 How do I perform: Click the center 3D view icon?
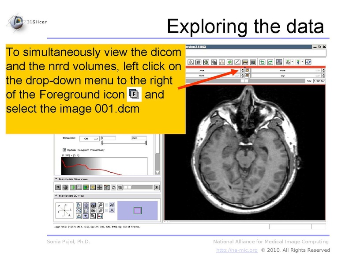(x=86, y=205)
